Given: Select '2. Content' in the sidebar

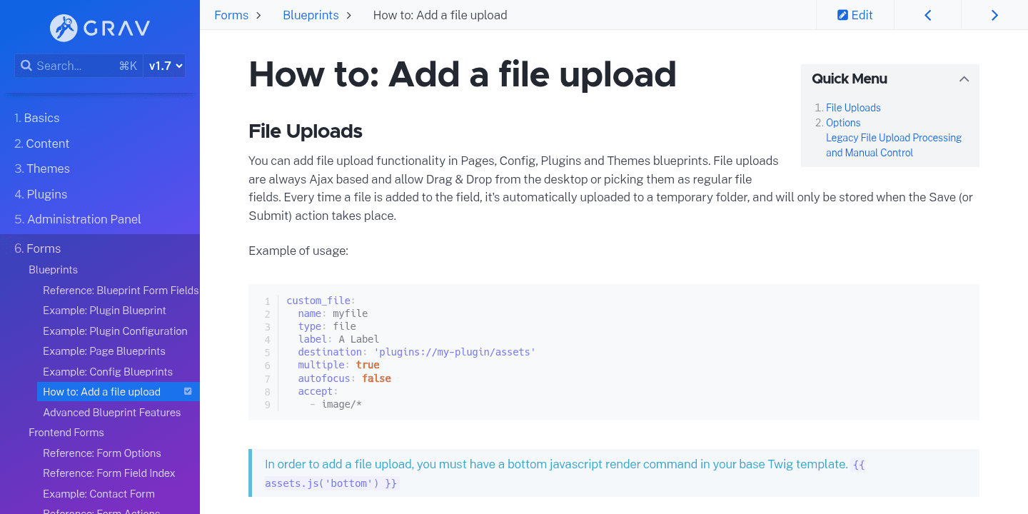Looking at the screenshot, I should pyautogui.click(x=41, y=143).
